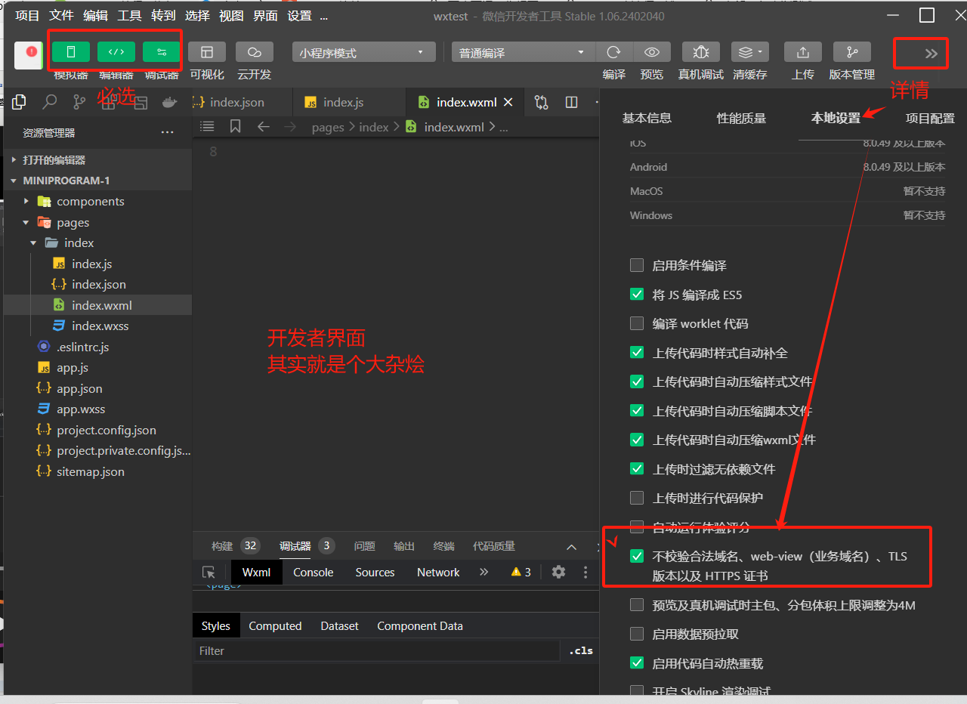Toggle 启用代码自动热重载 checkbox

637,663
